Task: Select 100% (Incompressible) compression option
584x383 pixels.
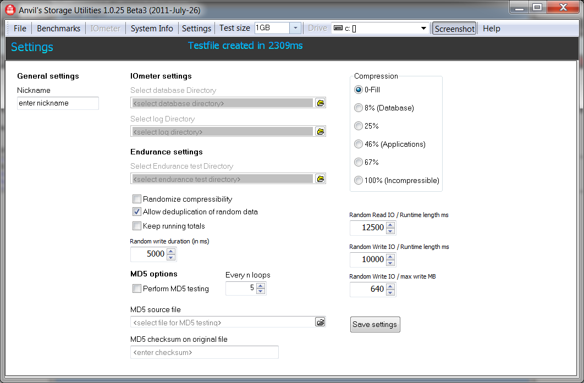Action: pos(359,180)
